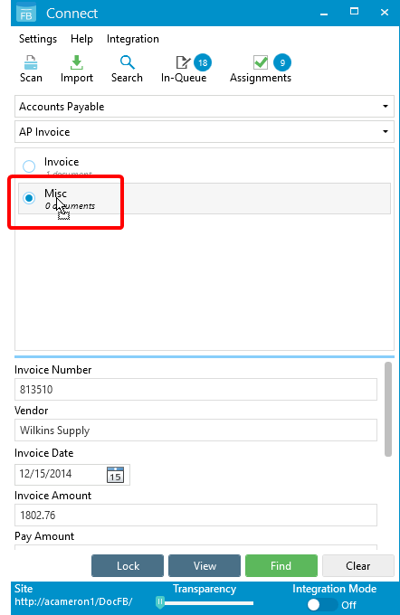Open the Invoice Date calendar picker

click(115, 475)
